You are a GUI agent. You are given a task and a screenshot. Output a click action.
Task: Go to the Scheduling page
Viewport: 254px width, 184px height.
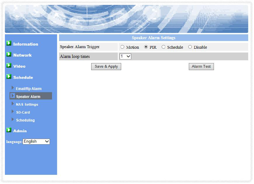click(25, 120)
